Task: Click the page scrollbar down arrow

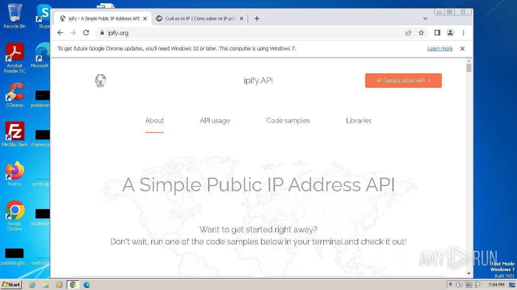Action: [469, 273]
